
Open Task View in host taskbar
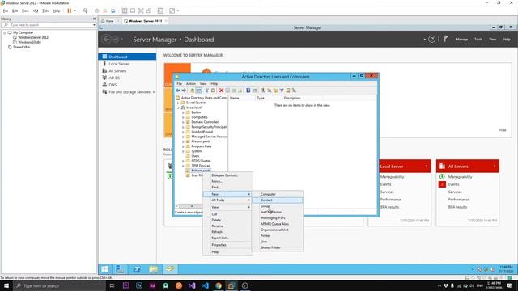click(112, 285)
